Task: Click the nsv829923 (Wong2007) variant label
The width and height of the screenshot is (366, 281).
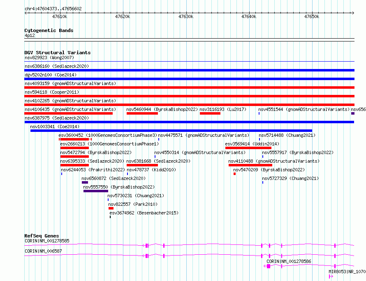Action: pyautogui.click(x=49, y=58)
